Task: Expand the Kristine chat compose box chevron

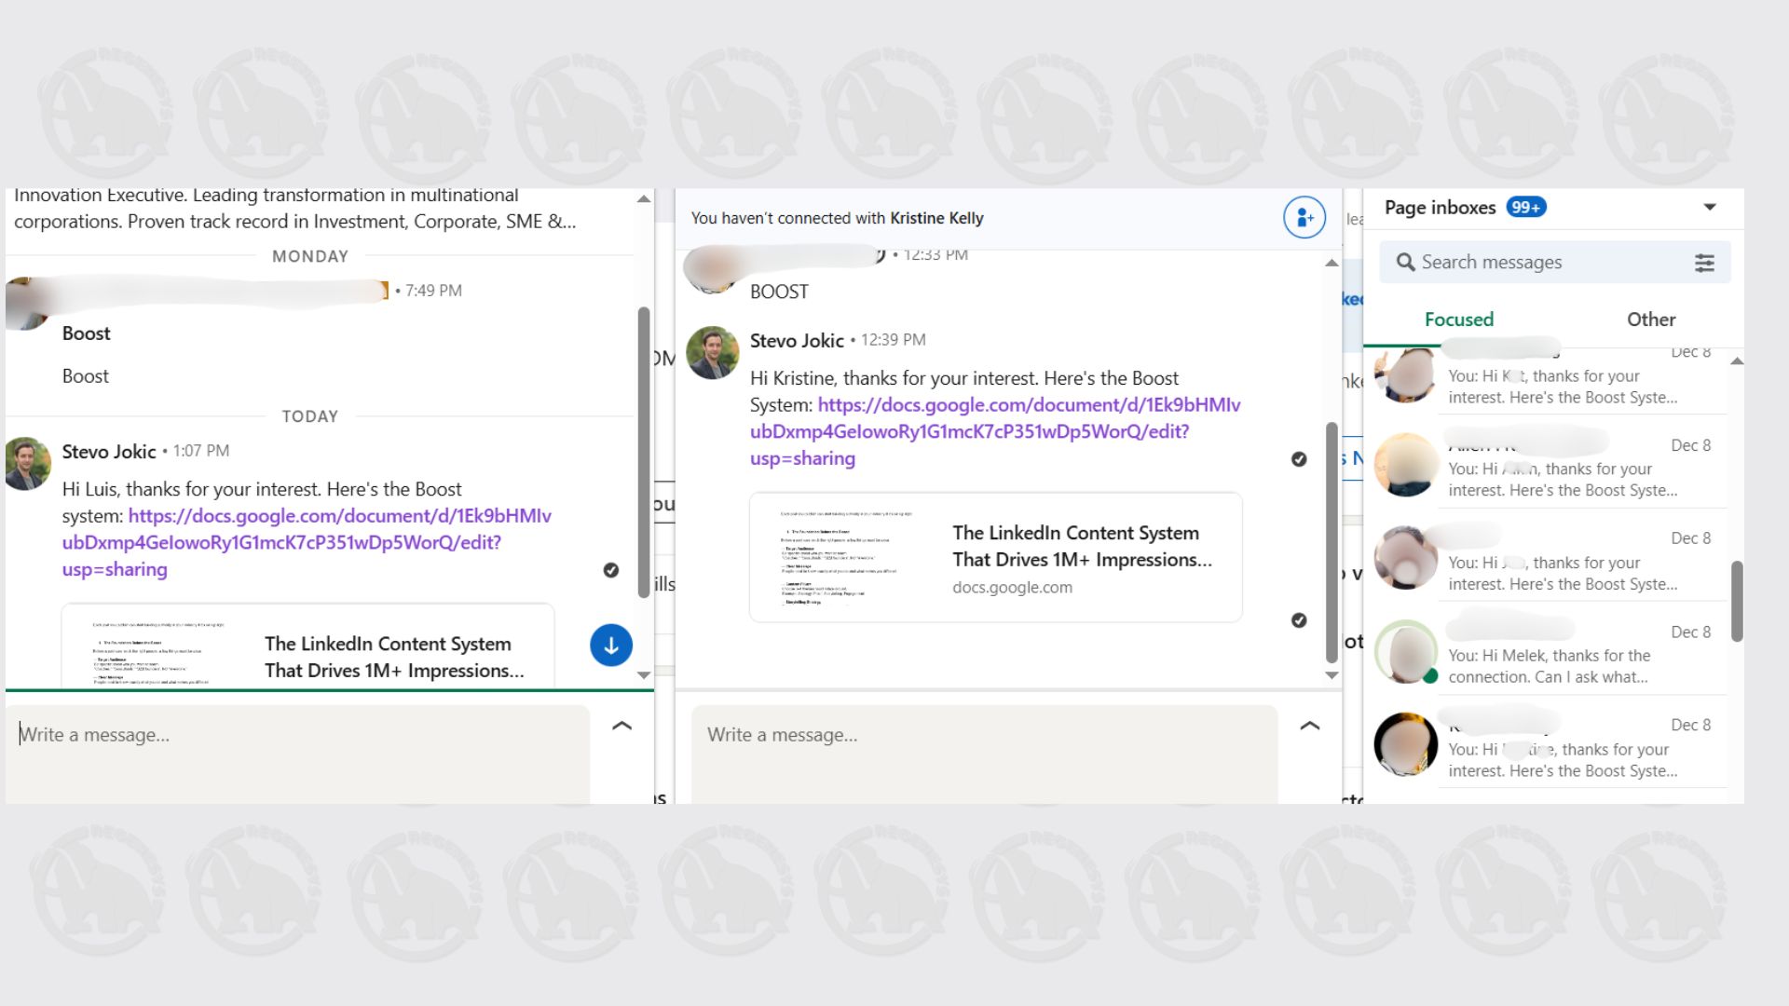Action: pyautogui.click(x=1309, y=726)
